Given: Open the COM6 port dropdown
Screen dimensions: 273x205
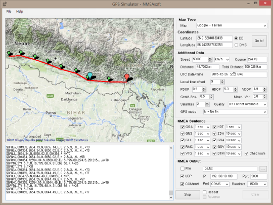Looking at the screenshot, I should tap(220, 184).
